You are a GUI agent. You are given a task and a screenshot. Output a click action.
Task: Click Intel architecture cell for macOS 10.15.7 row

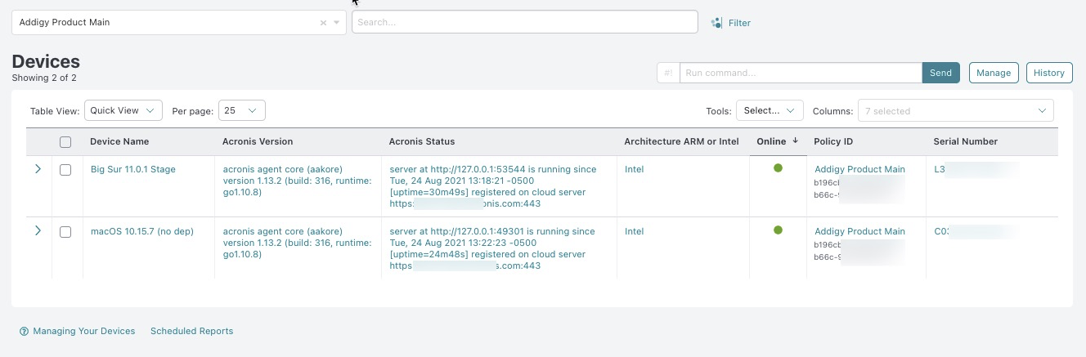[x=634, y=231]
